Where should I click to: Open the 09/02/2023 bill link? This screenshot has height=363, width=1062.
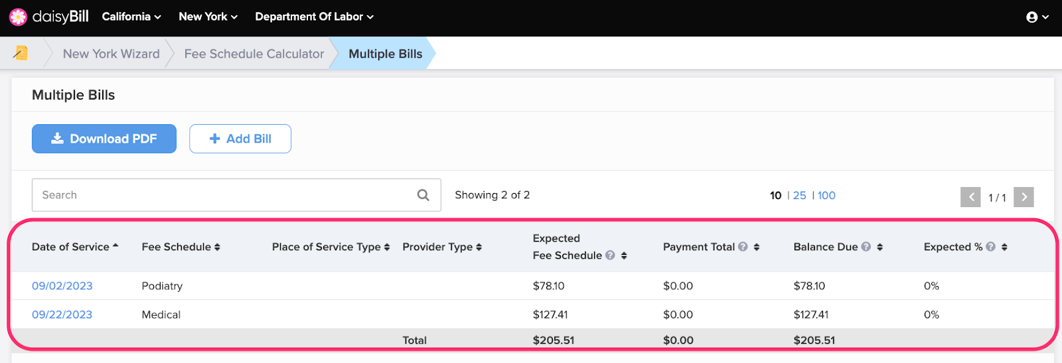pyautogui.click(x=62, y=286)
